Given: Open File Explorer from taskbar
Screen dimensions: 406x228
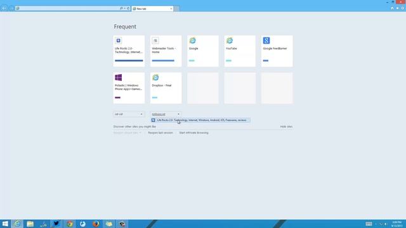Looking at the screenshot, I should coord(30,224).
